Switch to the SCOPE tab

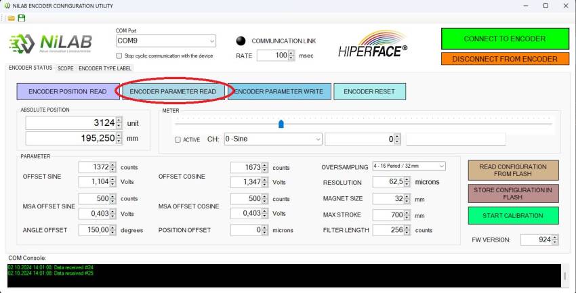(65, 68)
